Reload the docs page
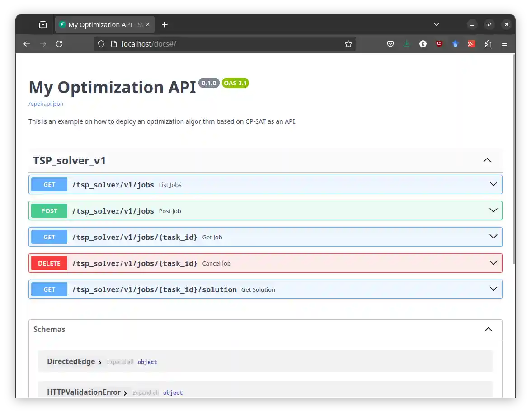Screen dimensions: 531x415 coord(59,44)
